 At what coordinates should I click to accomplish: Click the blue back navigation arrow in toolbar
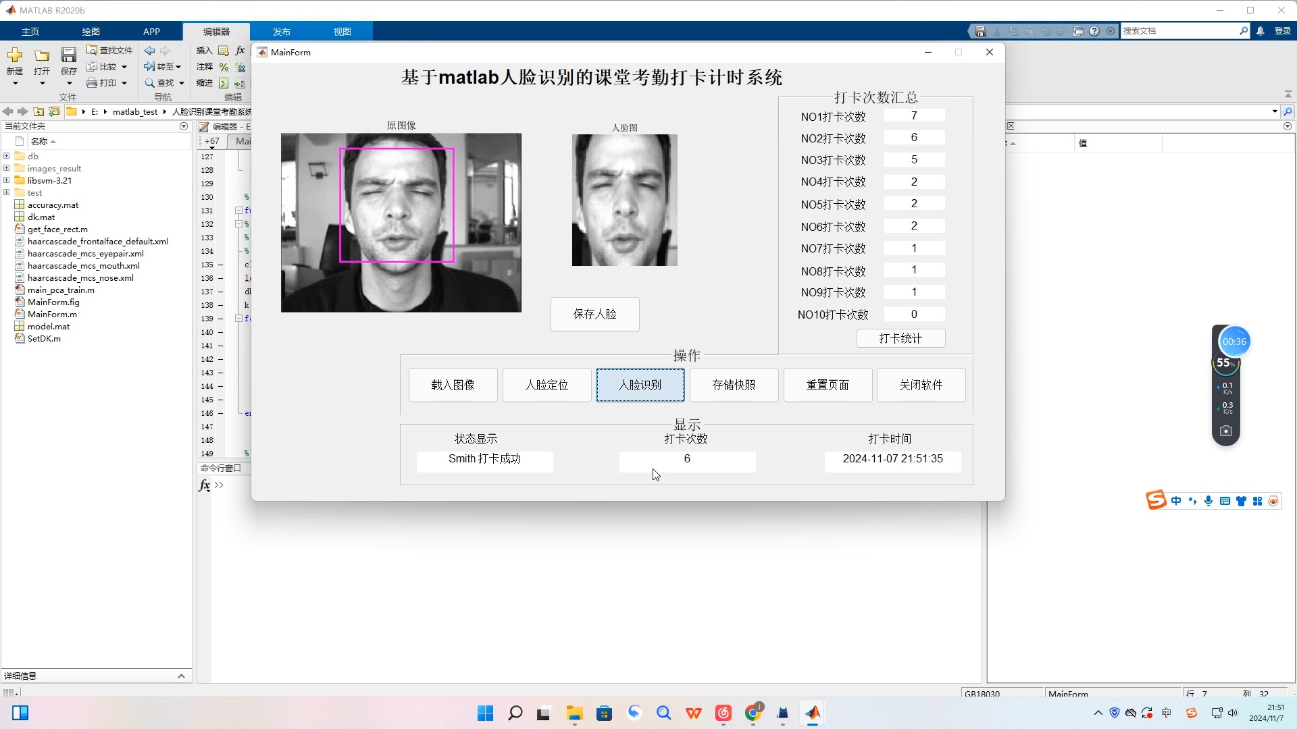149,51
